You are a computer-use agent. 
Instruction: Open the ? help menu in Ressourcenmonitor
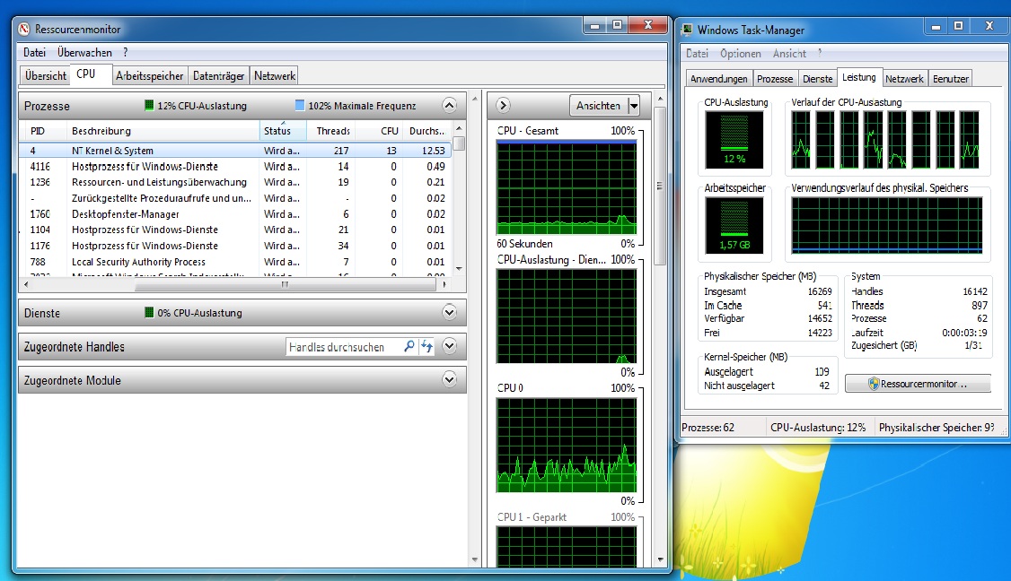pyautogui.click(x=125, y=52)
